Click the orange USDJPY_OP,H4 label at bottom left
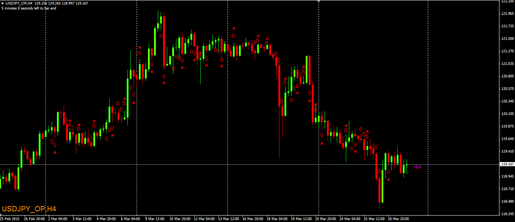The width and height of the screenshot is (515, 222). pyautogui.click(x=29, y=209)
